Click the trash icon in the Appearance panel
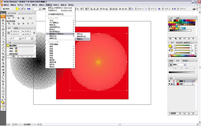 (x=31, y=56)
